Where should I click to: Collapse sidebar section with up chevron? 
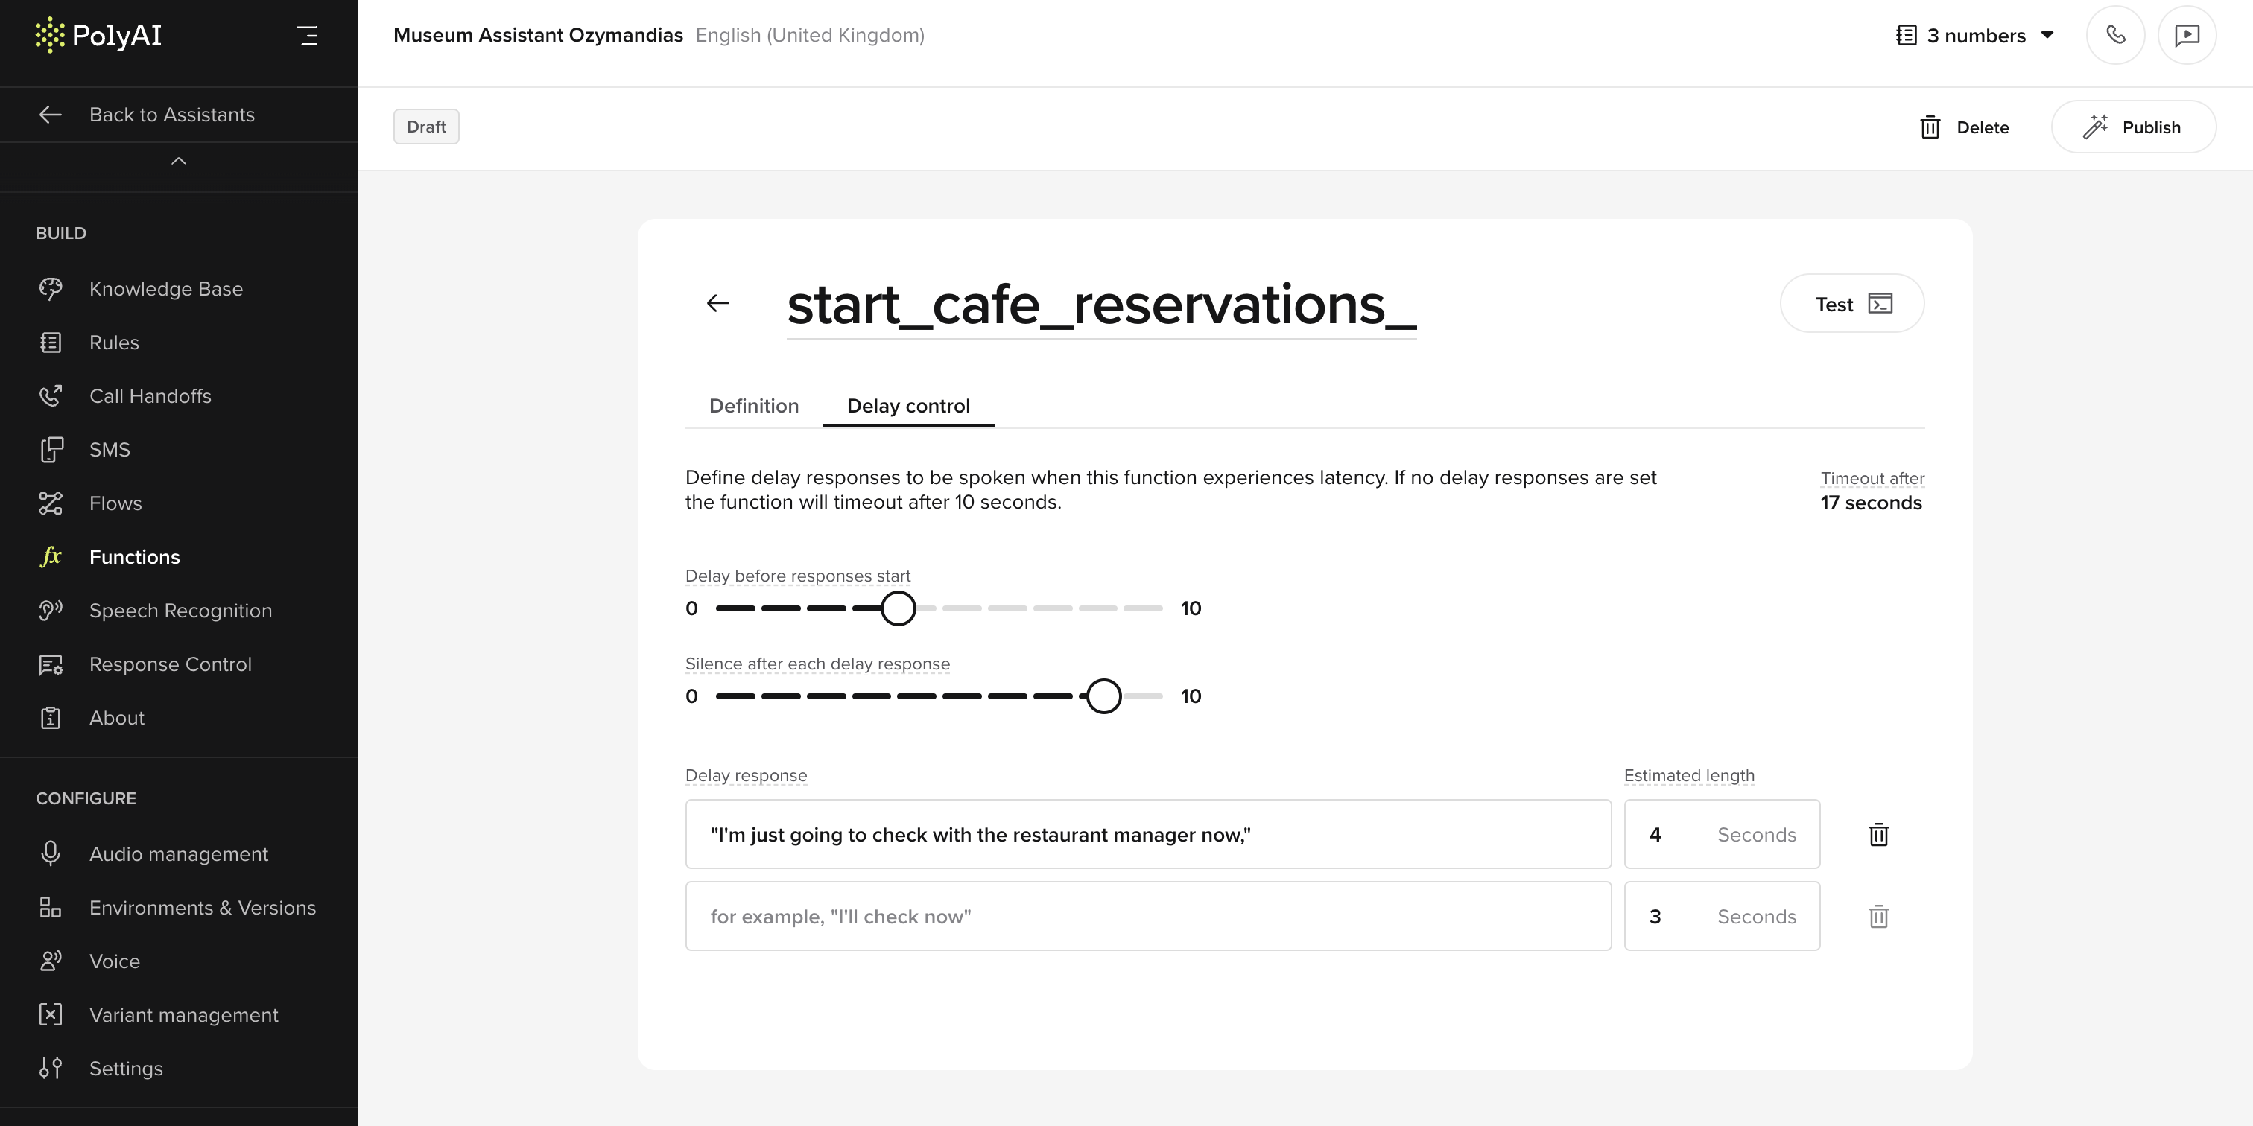point(178,161)
